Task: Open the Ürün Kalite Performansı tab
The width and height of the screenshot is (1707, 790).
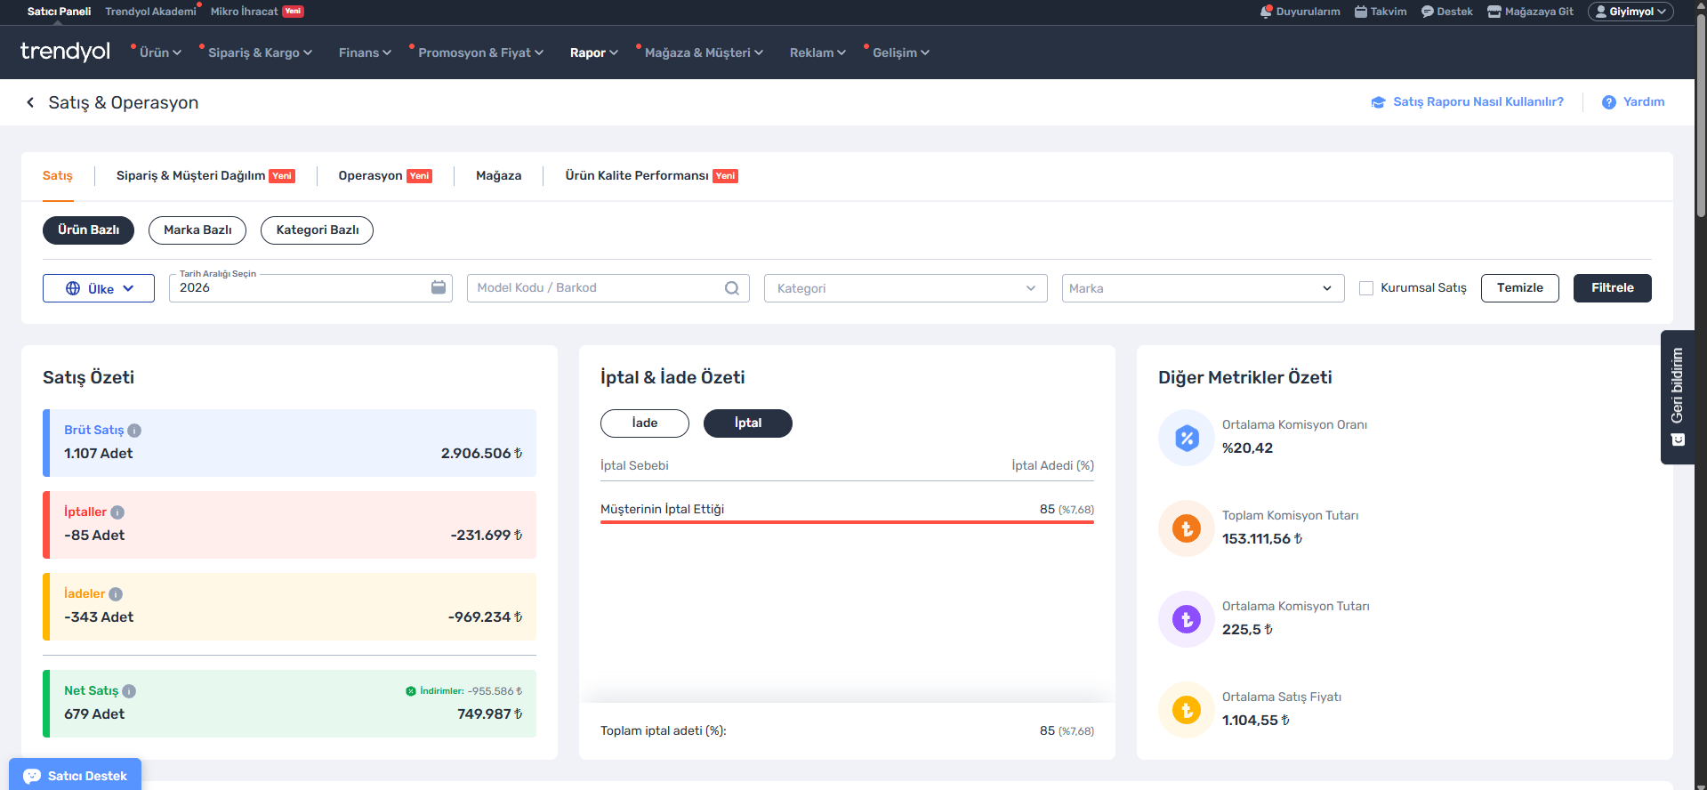Action: [x=652, y=176]
